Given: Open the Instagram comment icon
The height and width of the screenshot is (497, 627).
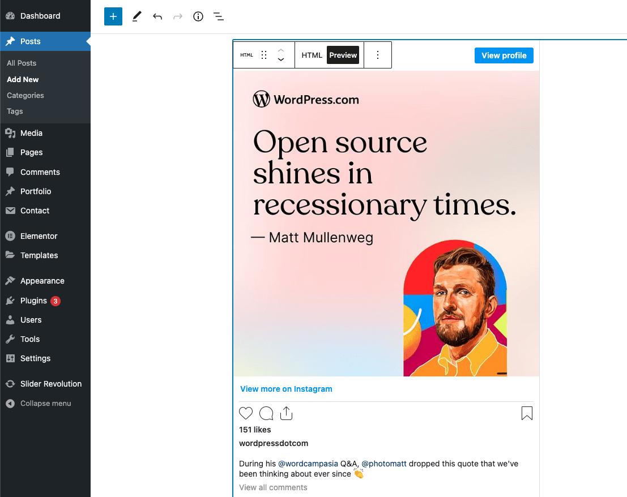Looking at the screenshot, I should tap(266, 413).
